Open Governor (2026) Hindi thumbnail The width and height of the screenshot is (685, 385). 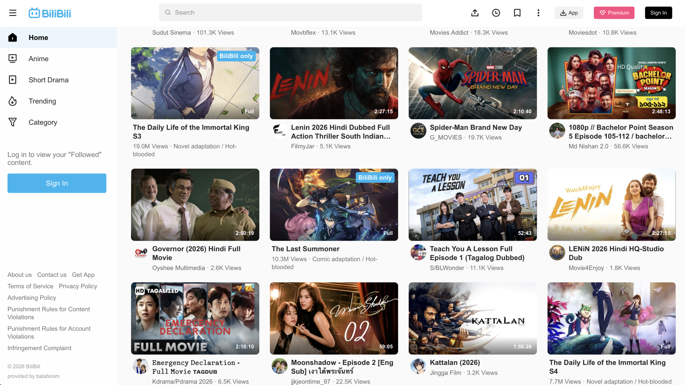(195, 205)
